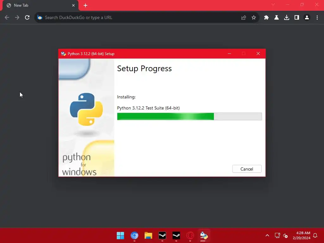The width and height of the screenshot is (324, 243).
Task: Click the Python installer icon in title bar
Action: tap(63, 54)
